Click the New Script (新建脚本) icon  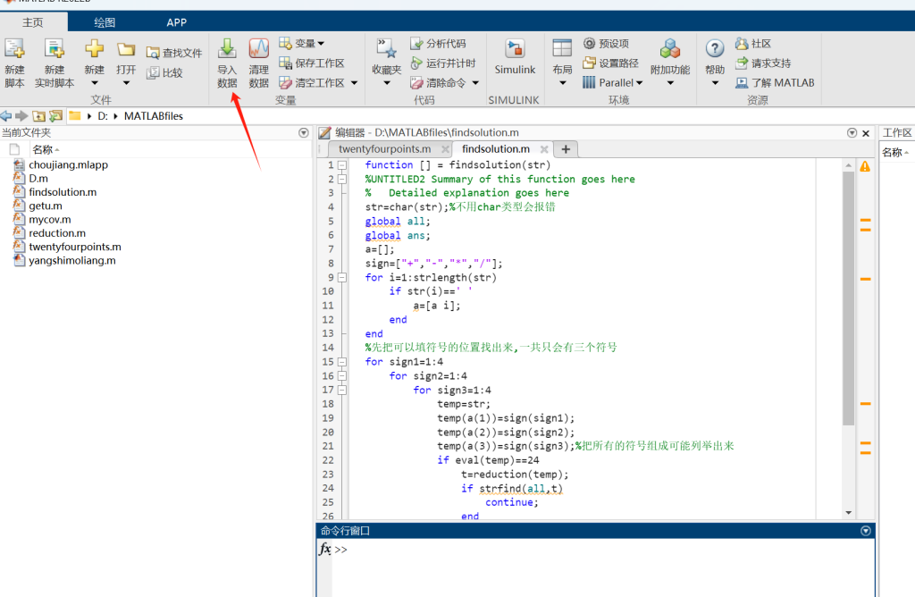pos(15,50)
